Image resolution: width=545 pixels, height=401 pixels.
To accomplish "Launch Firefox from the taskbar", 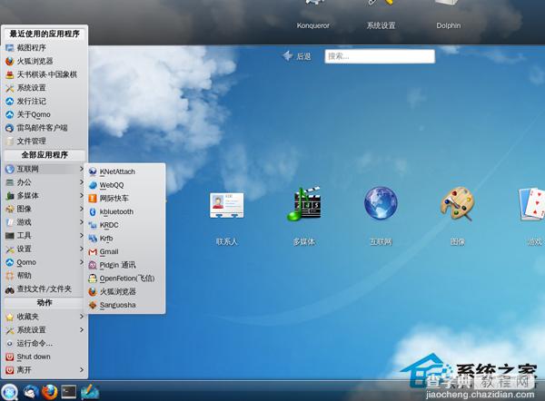I will 50,392.
